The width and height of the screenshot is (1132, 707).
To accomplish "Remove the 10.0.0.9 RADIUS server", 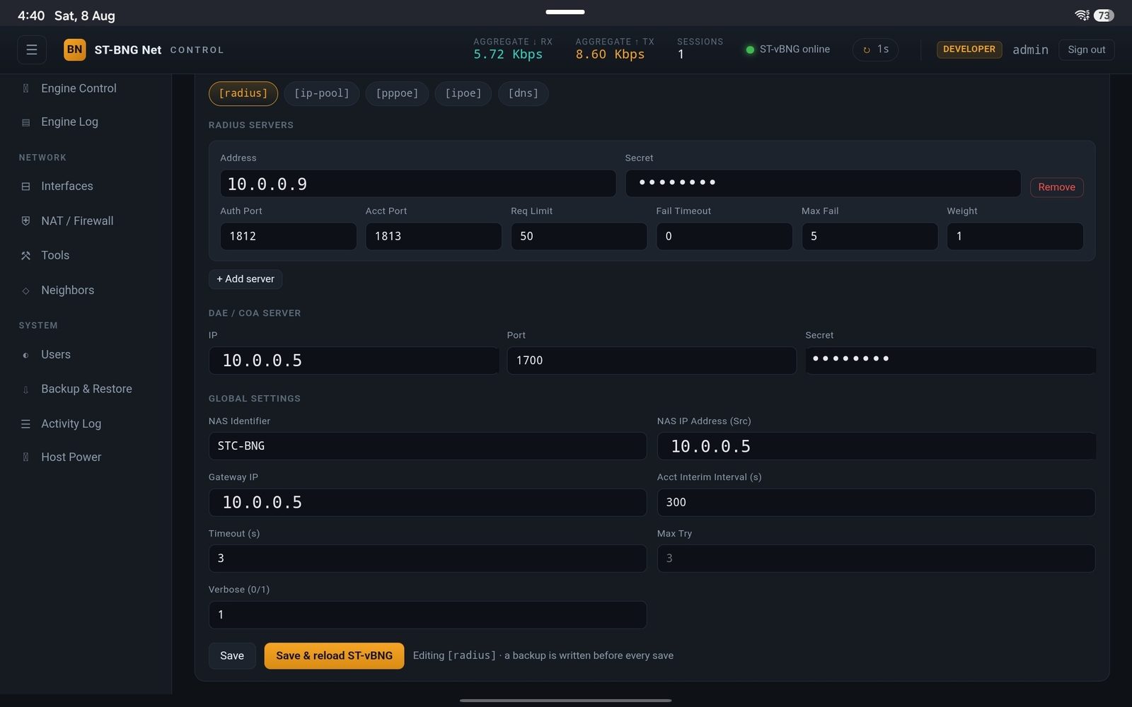I will click(x=1056, y=187).
